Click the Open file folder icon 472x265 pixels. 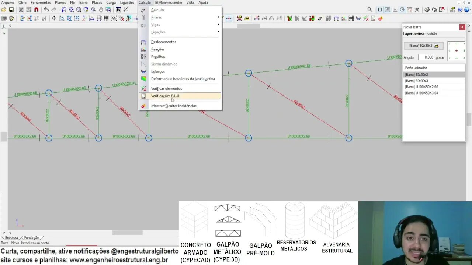[4, 10]
